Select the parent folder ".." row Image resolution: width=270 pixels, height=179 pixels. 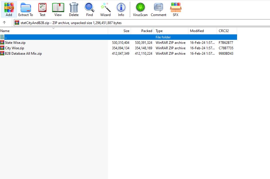[x=57, y=37]
